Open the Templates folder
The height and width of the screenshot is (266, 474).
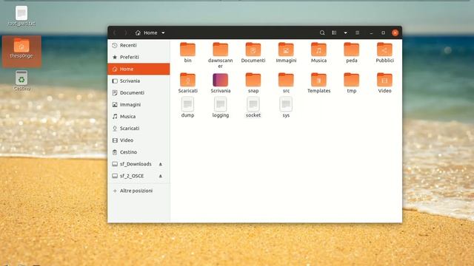(318, 80)
